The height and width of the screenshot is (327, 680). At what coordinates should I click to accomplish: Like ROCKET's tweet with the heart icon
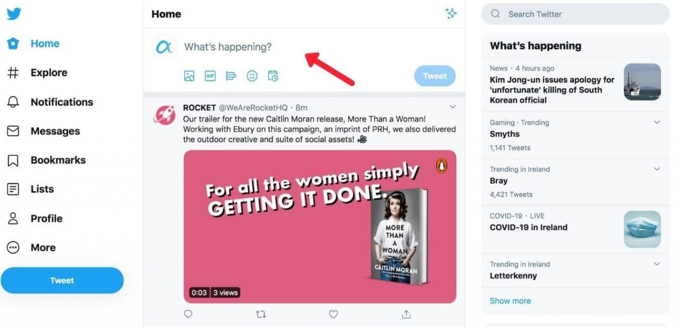tap(333, 314)
